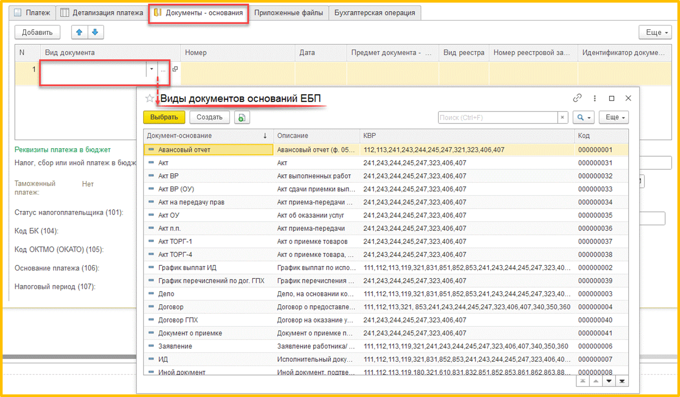
Task: Copy link to the dialog
Action: [577, 98]
